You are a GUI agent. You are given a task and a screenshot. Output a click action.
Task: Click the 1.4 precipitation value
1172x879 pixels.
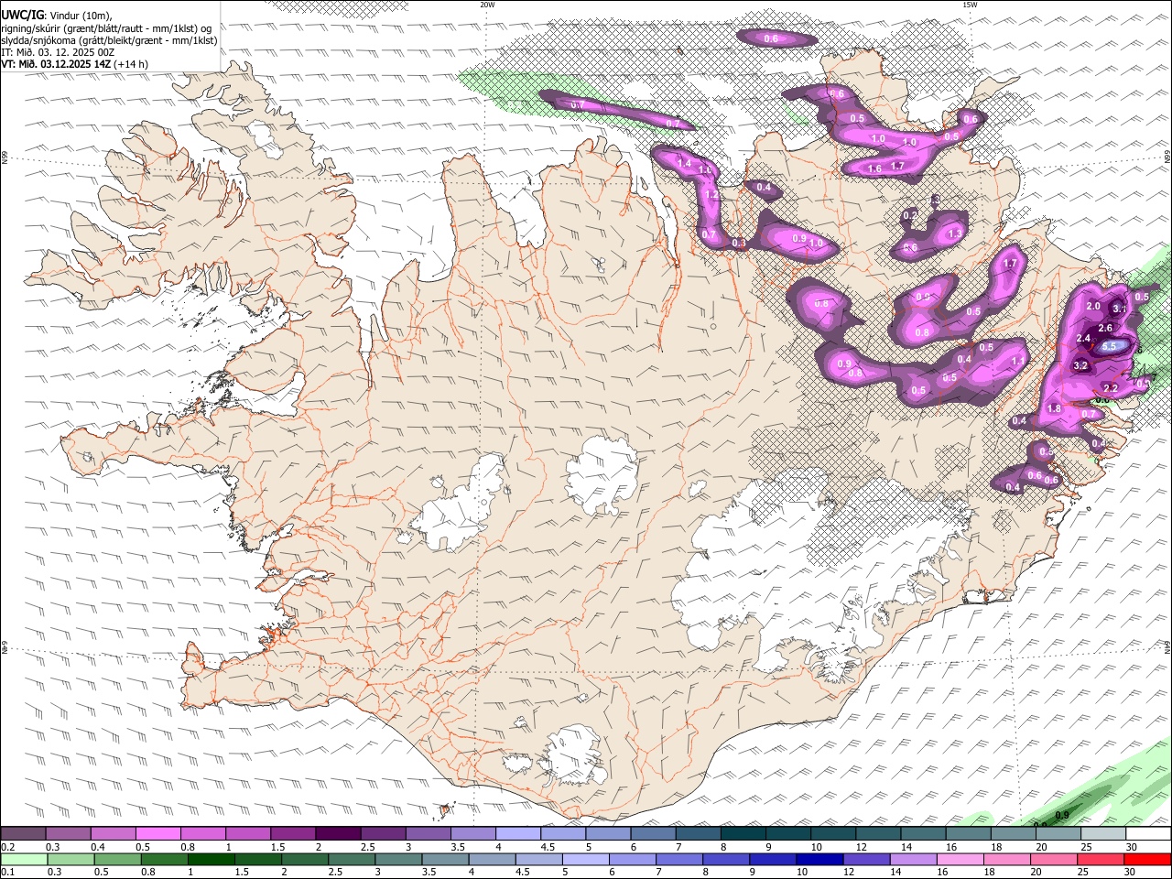click(x=684, y=162)
